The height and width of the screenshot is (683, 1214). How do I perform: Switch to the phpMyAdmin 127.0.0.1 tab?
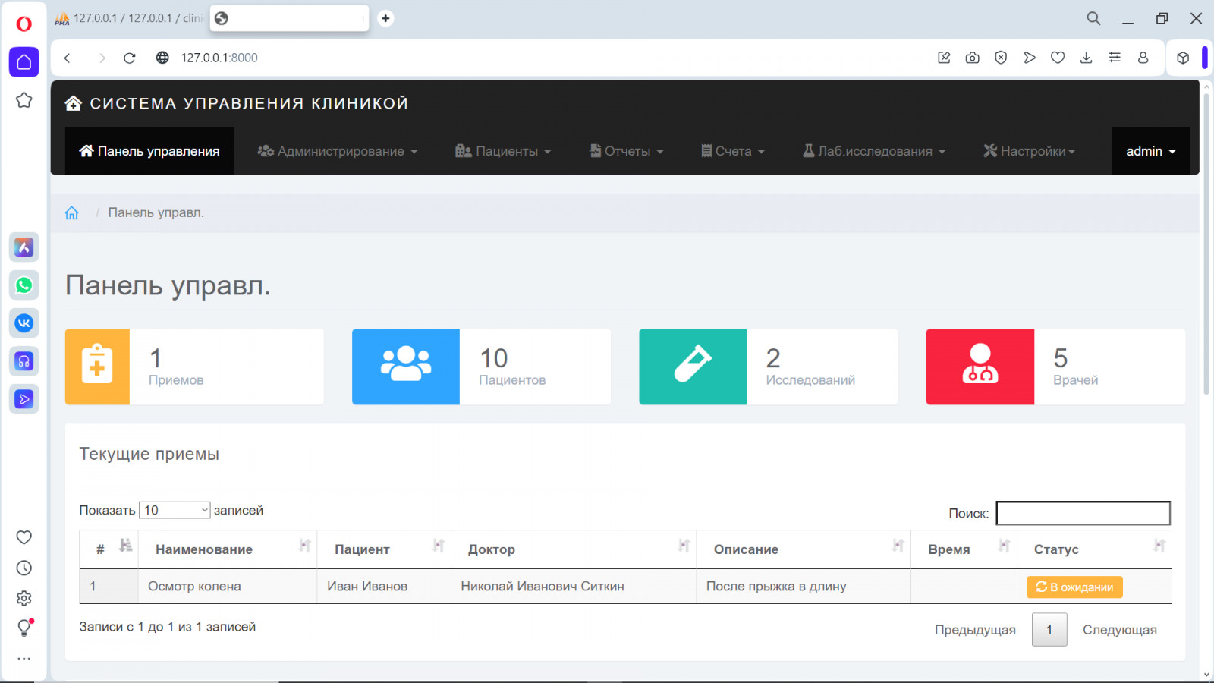tap(128, 18)
